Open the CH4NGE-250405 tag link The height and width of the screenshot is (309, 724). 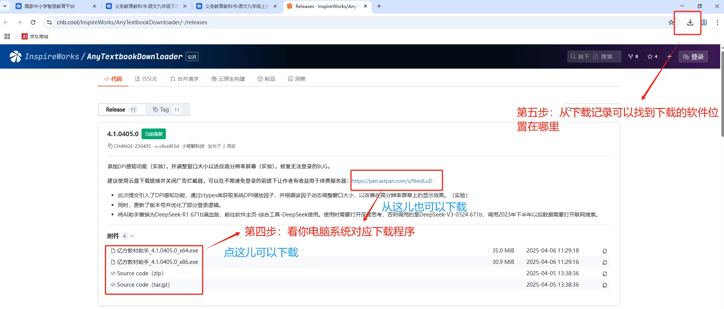click(129, 146)
